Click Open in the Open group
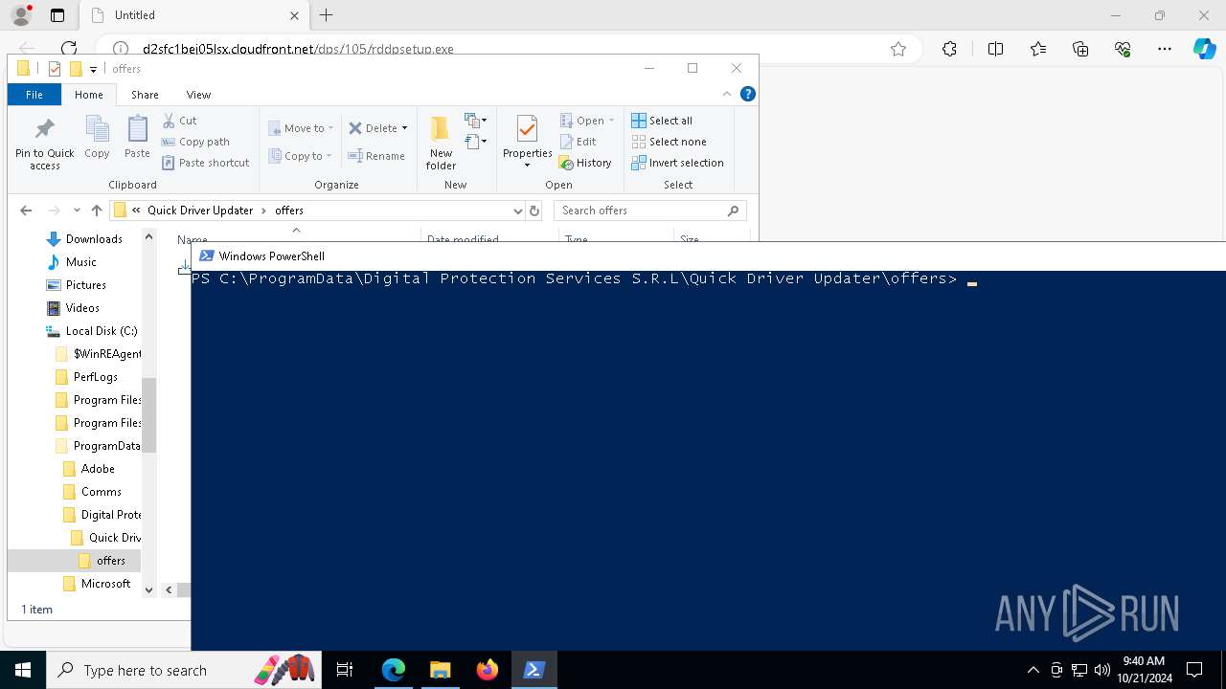 [x=586, y=121]
